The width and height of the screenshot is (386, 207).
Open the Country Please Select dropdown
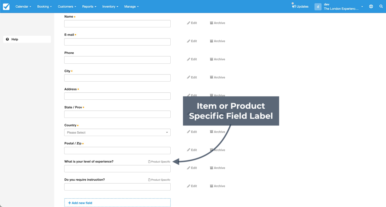tap(117, 132)
